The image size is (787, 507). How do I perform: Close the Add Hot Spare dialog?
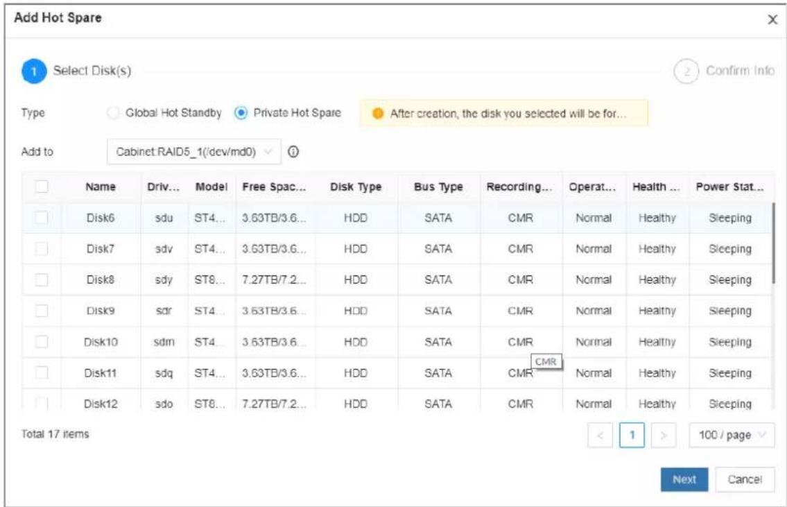(772, 19)
